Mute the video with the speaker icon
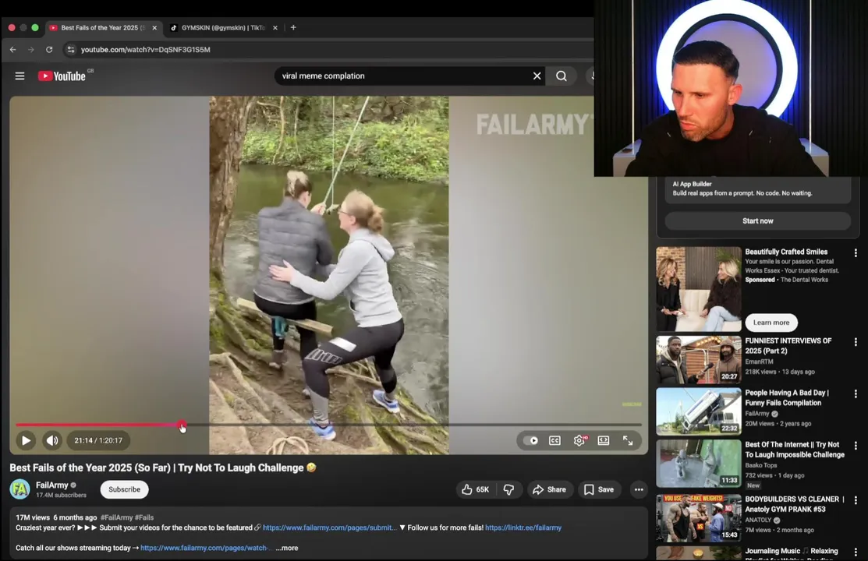 (52, 440)
